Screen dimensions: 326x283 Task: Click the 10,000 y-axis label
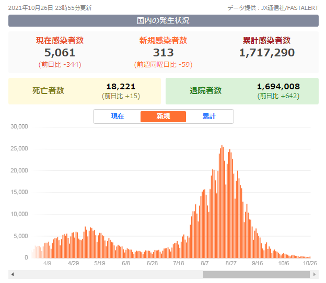[19, 214]
